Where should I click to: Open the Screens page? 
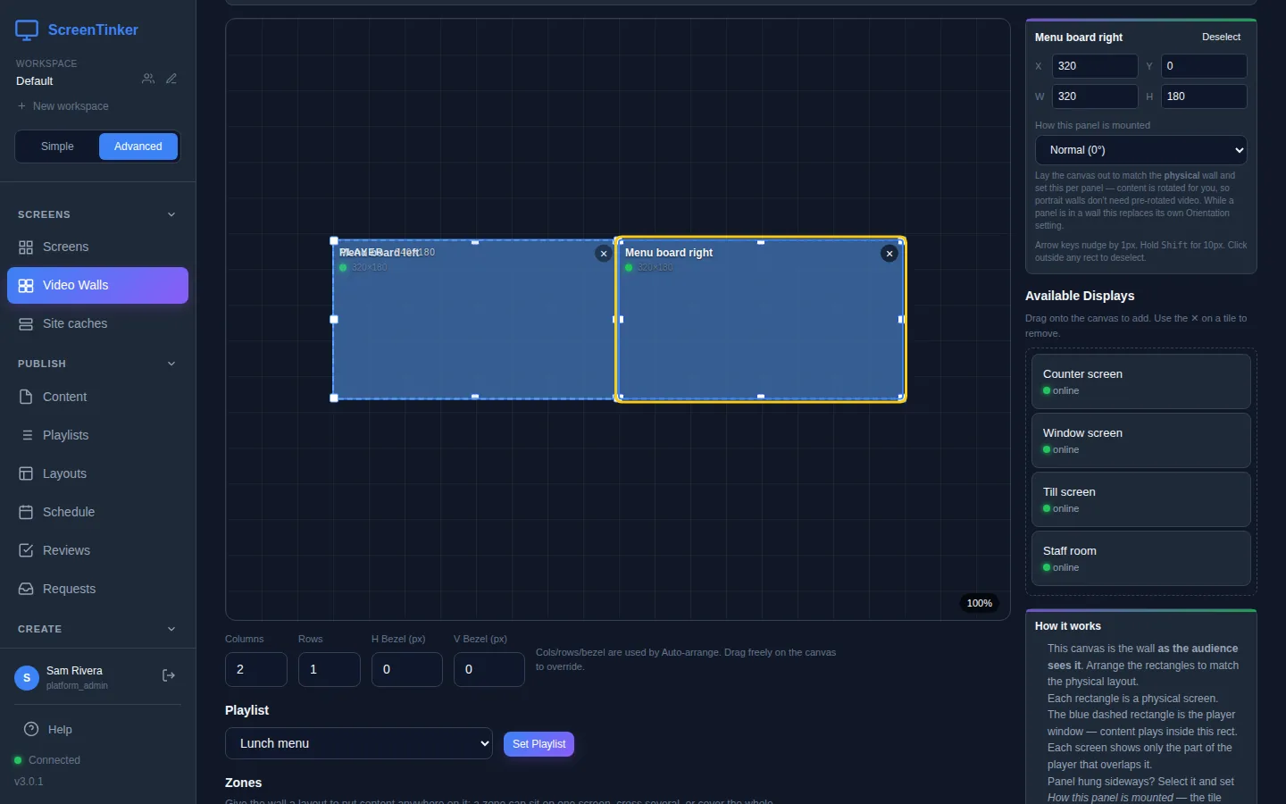click(97, 247)
